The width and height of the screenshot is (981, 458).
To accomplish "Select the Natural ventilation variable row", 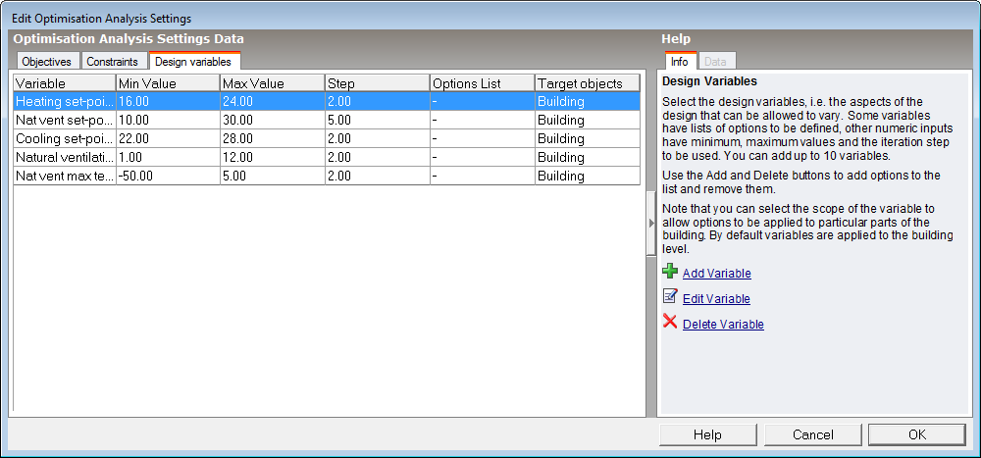I will point(64,157).
